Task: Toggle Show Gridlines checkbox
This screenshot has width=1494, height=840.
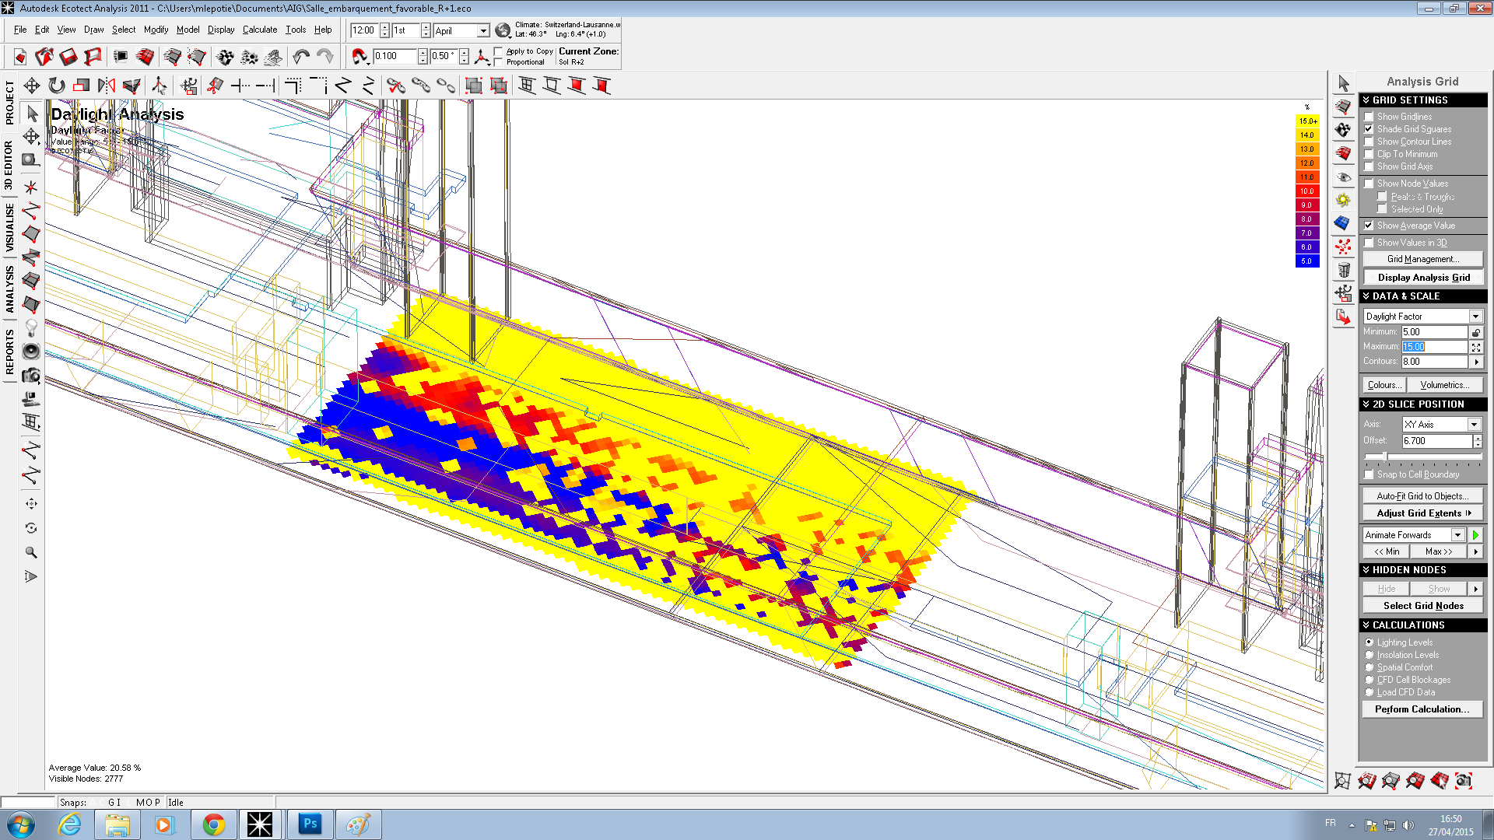Action: click(x=1368, y=116)
